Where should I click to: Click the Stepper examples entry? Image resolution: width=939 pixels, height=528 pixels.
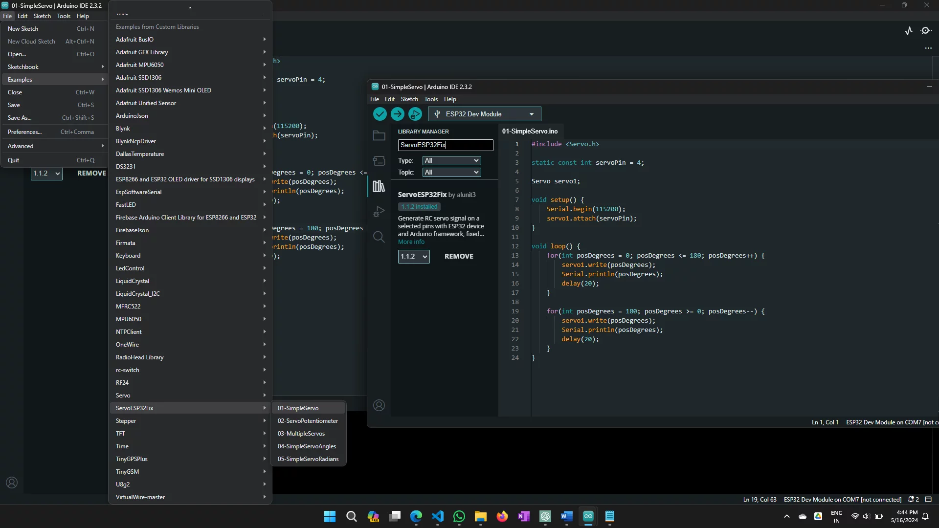tap(190, 421)
